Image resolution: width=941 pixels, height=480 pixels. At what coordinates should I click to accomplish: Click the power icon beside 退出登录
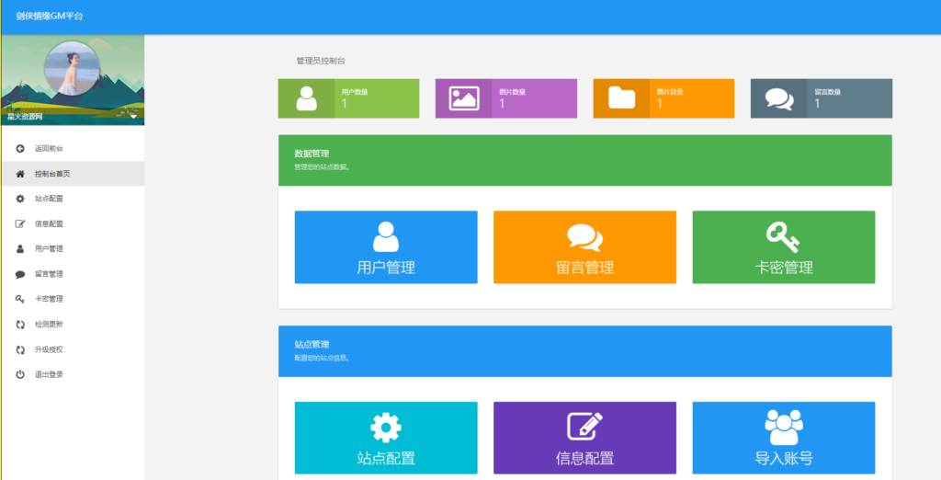click(20, 374)
